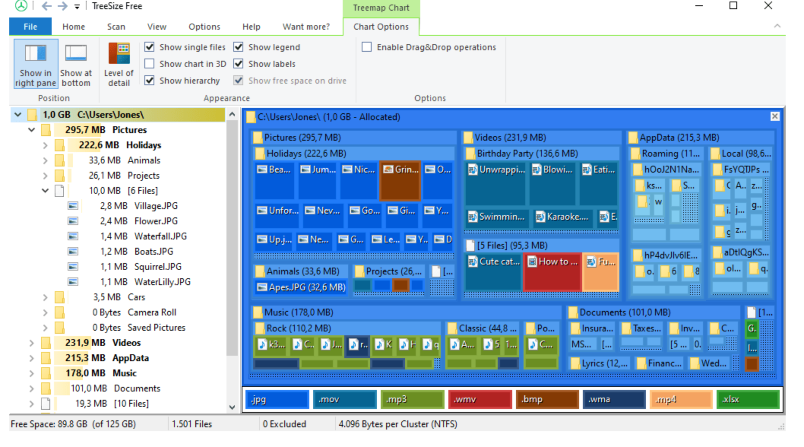Collapse the Pictures folder node
Screen dimensions: 804x447
point(32,130)
